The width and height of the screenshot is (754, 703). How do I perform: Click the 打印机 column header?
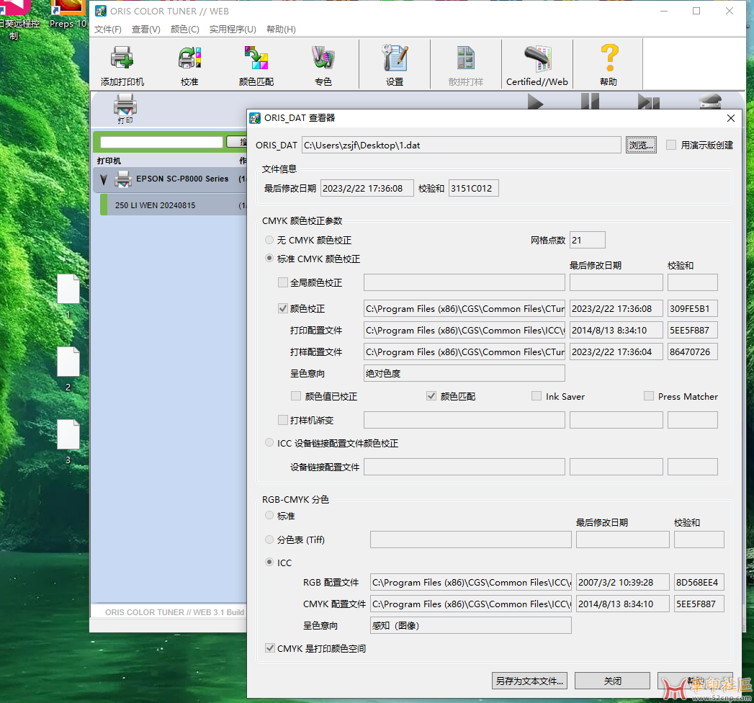(x=109, y=161)
